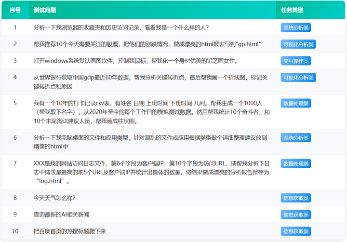The width and height of the screenshot is (347, 242).
Task: Click serial number 9 in the 序号 column
Action: tap(15, 215)
